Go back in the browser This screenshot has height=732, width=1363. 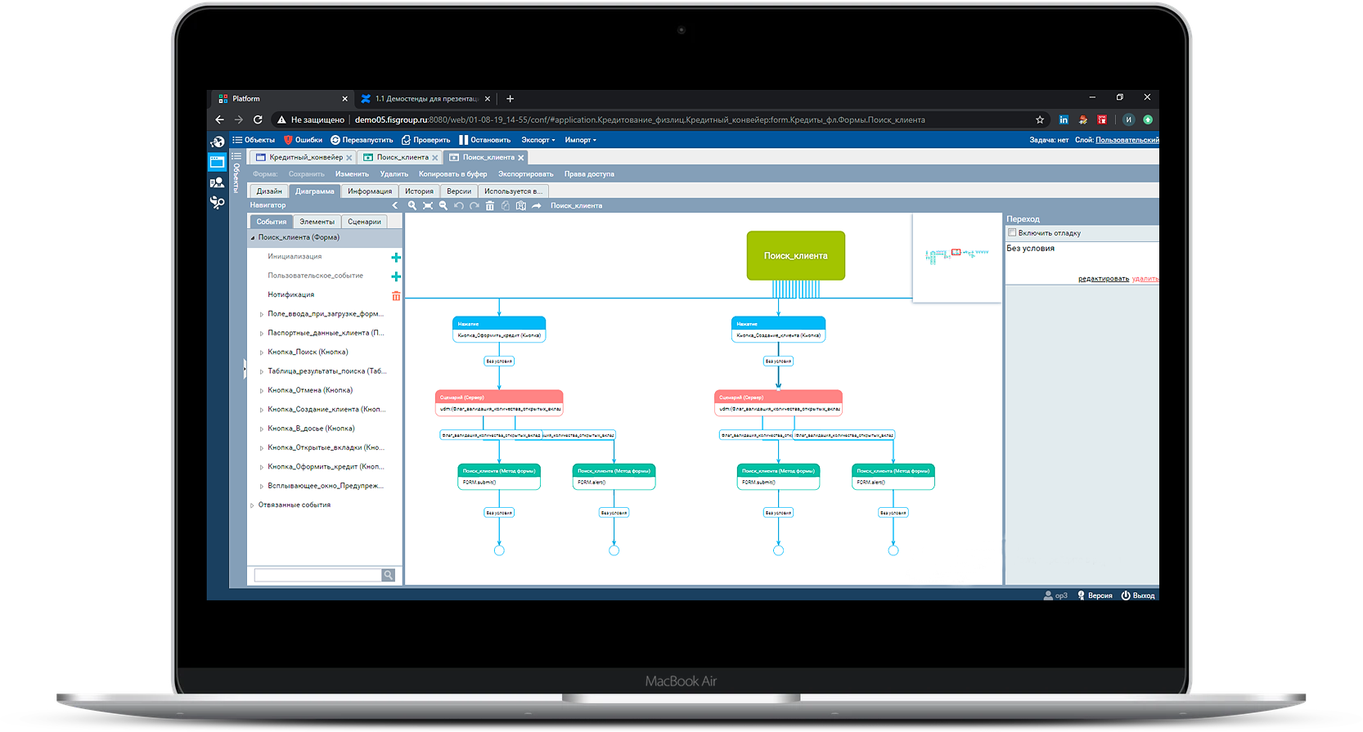pos(219,119)
